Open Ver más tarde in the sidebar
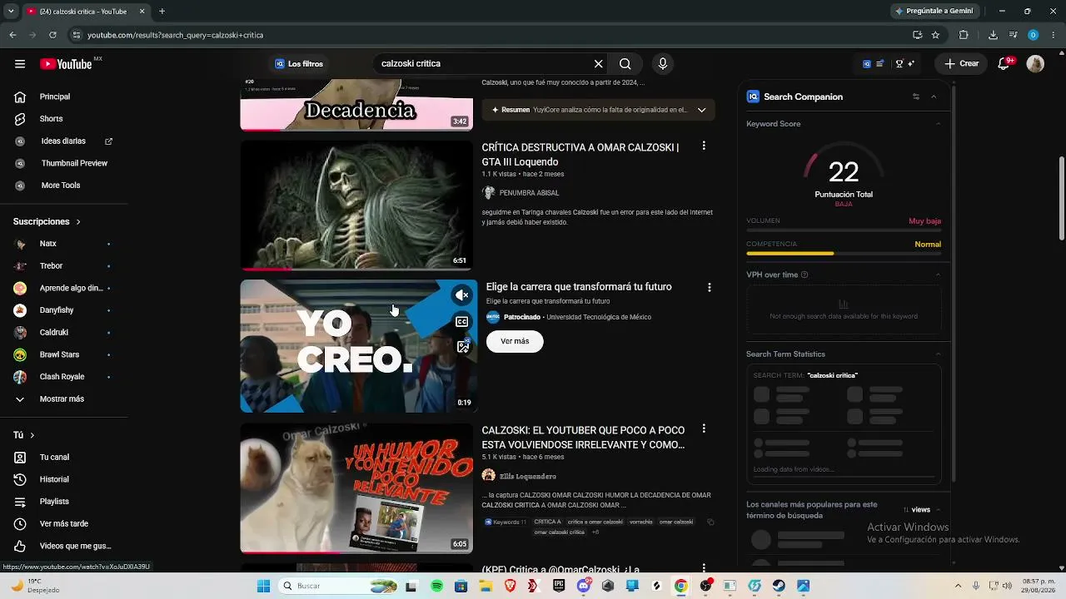Image resolution: width=1066 pixels, height=599 pixels. click(x=63, y=524)
